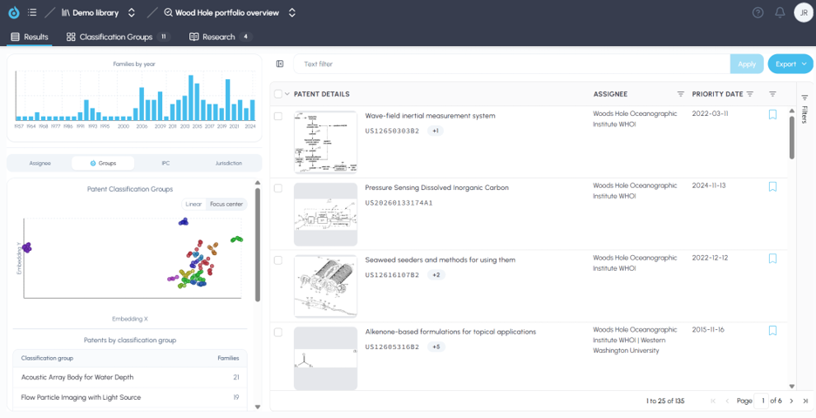The image size is (816, 418).
Task: Expand the Demo library switcher chevrons
Action: click(131, 12)
